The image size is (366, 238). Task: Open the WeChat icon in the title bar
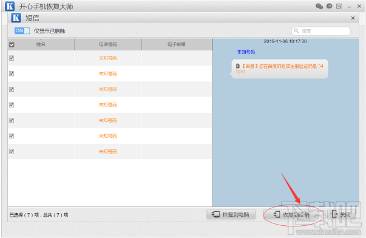319,6
